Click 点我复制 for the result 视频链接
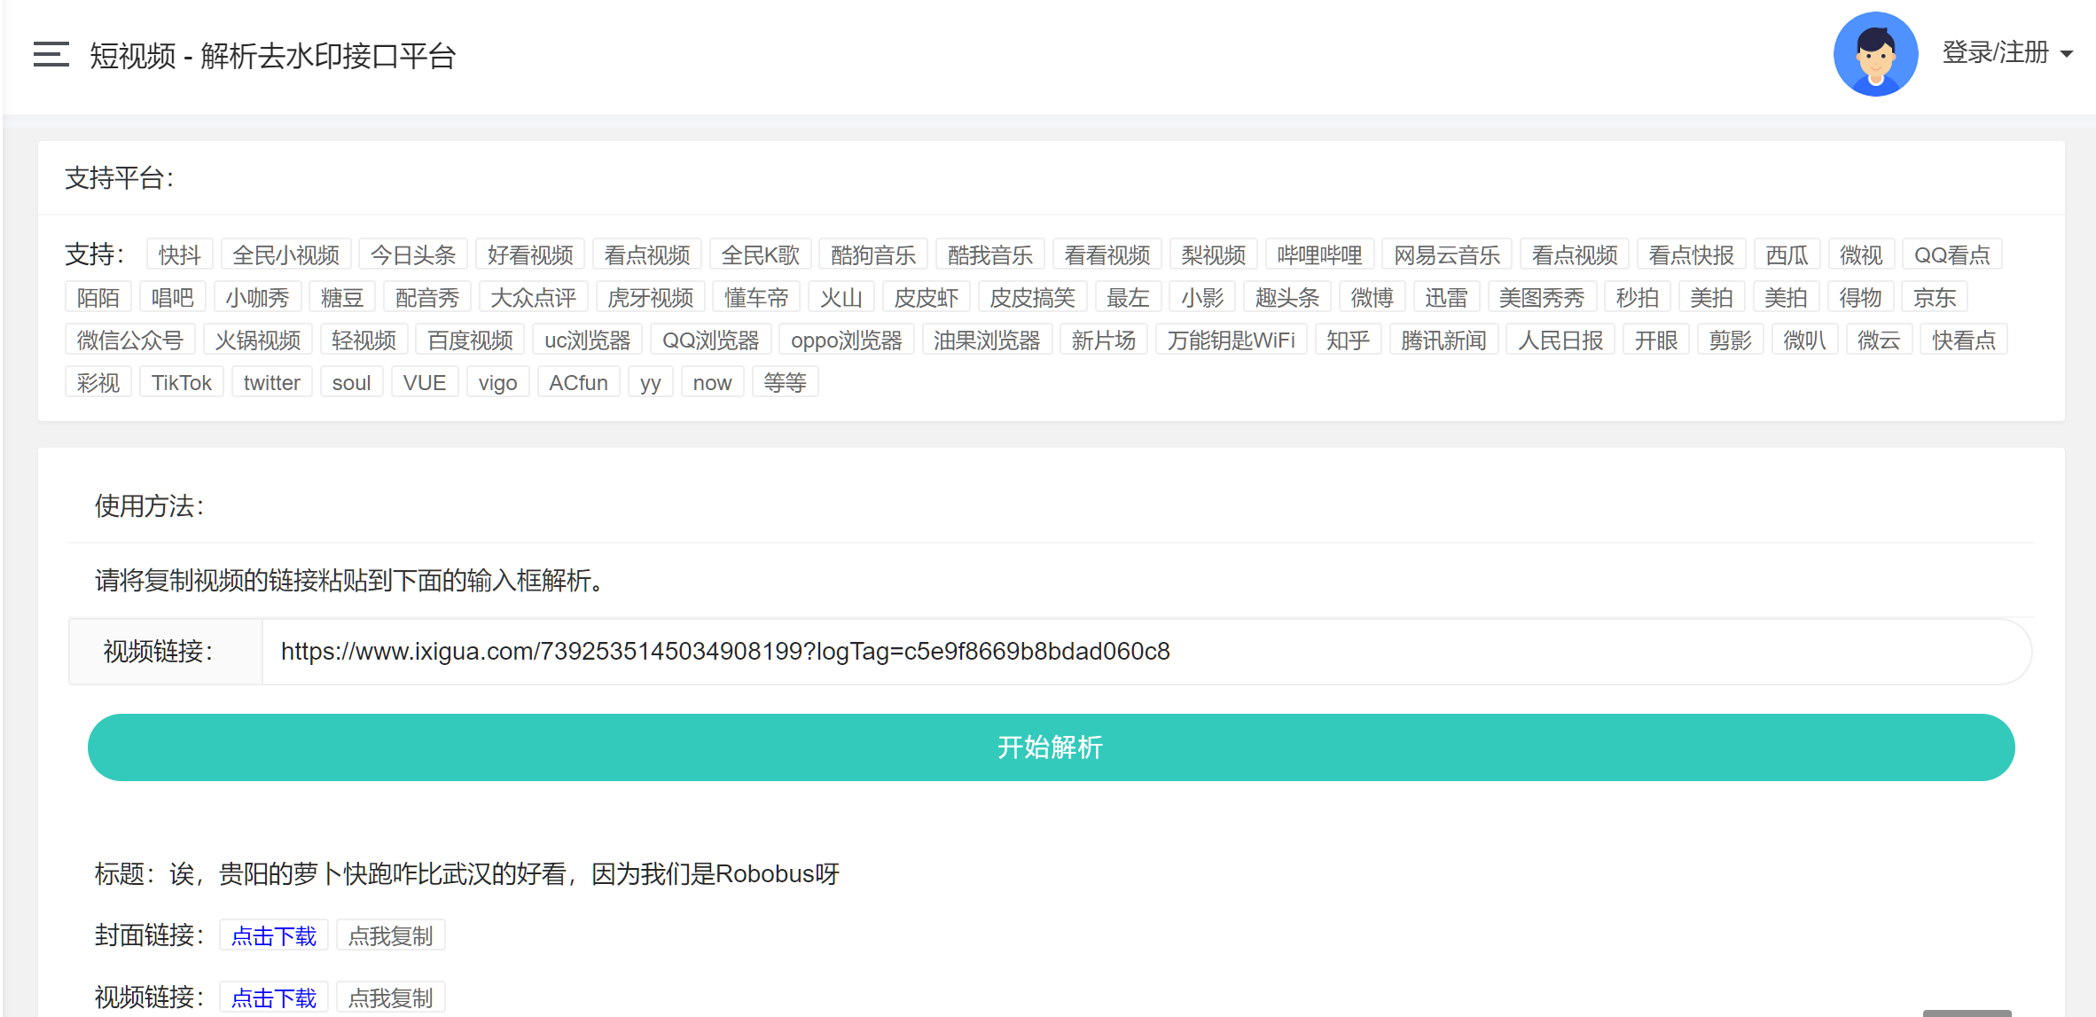The width and height of the screenshot is (2096, 1017). tap(390, 997)
